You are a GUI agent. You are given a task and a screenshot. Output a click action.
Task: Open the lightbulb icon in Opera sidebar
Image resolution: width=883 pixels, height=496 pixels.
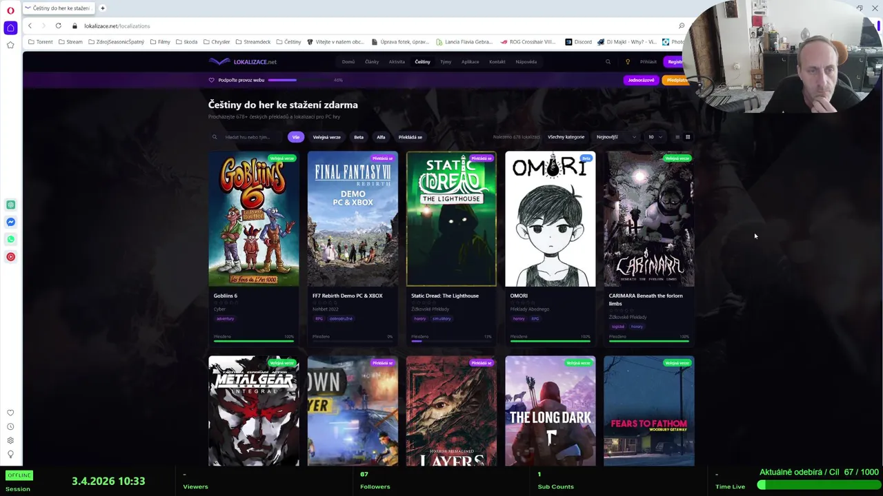10,454
